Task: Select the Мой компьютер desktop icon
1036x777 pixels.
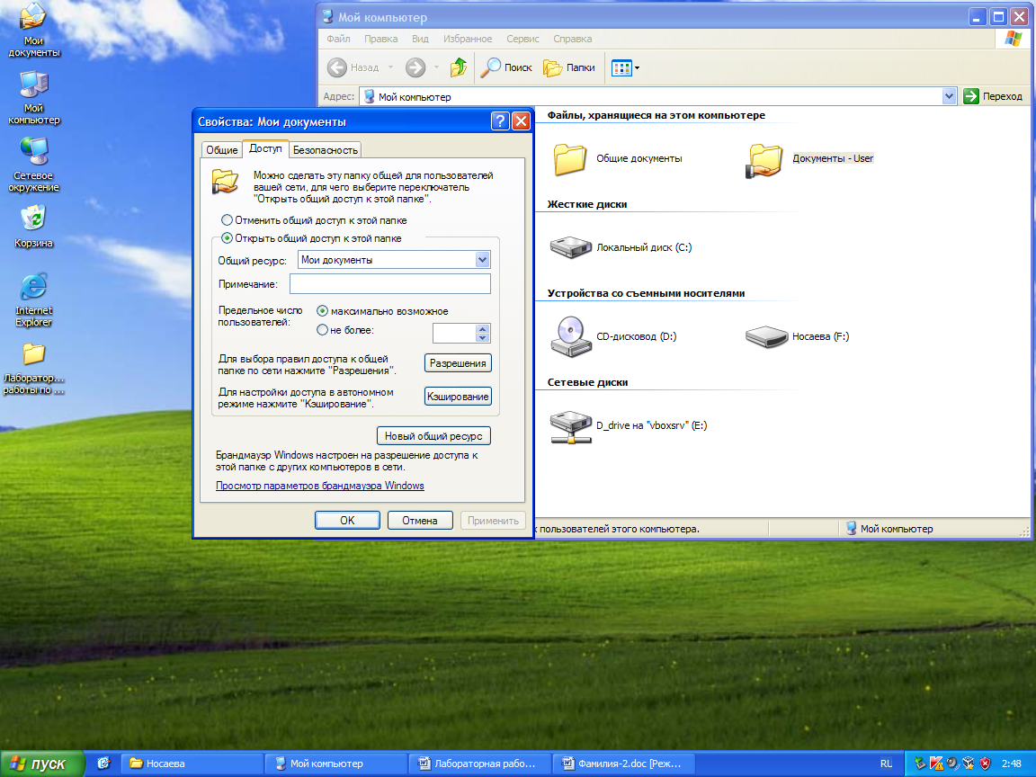Action: click(33, 98)
